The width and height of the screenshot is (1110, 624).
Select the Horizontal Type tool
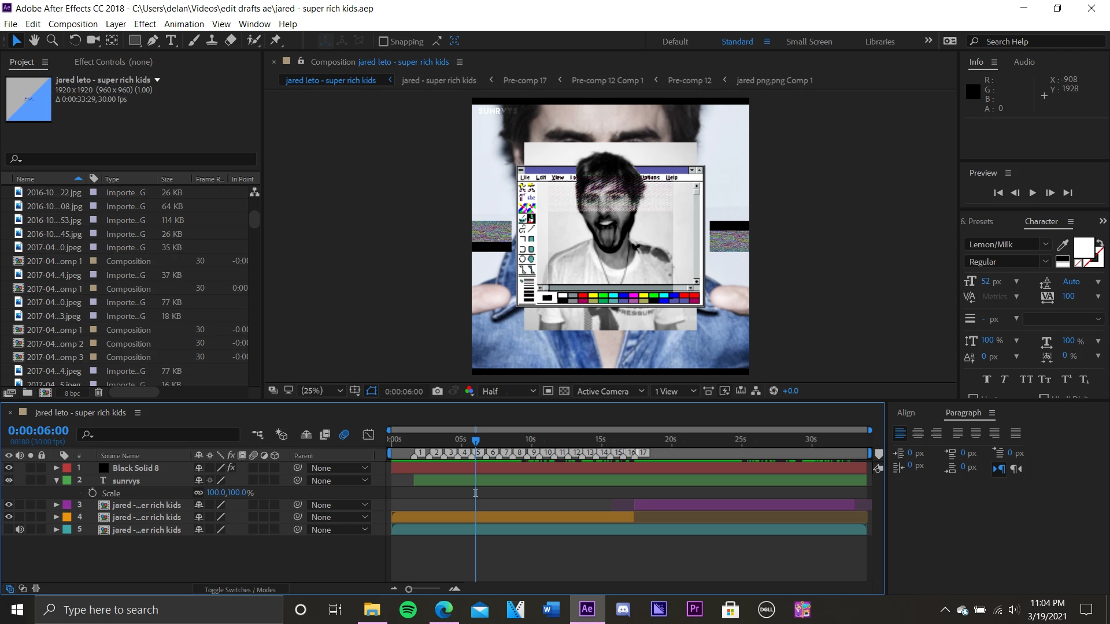pyautogui.click(x=171, y=40)
